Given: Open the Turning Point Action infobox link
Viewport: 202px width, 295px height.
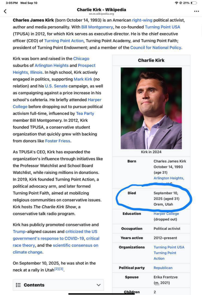Looking at the screenshot, I should [x=165, y=256].
